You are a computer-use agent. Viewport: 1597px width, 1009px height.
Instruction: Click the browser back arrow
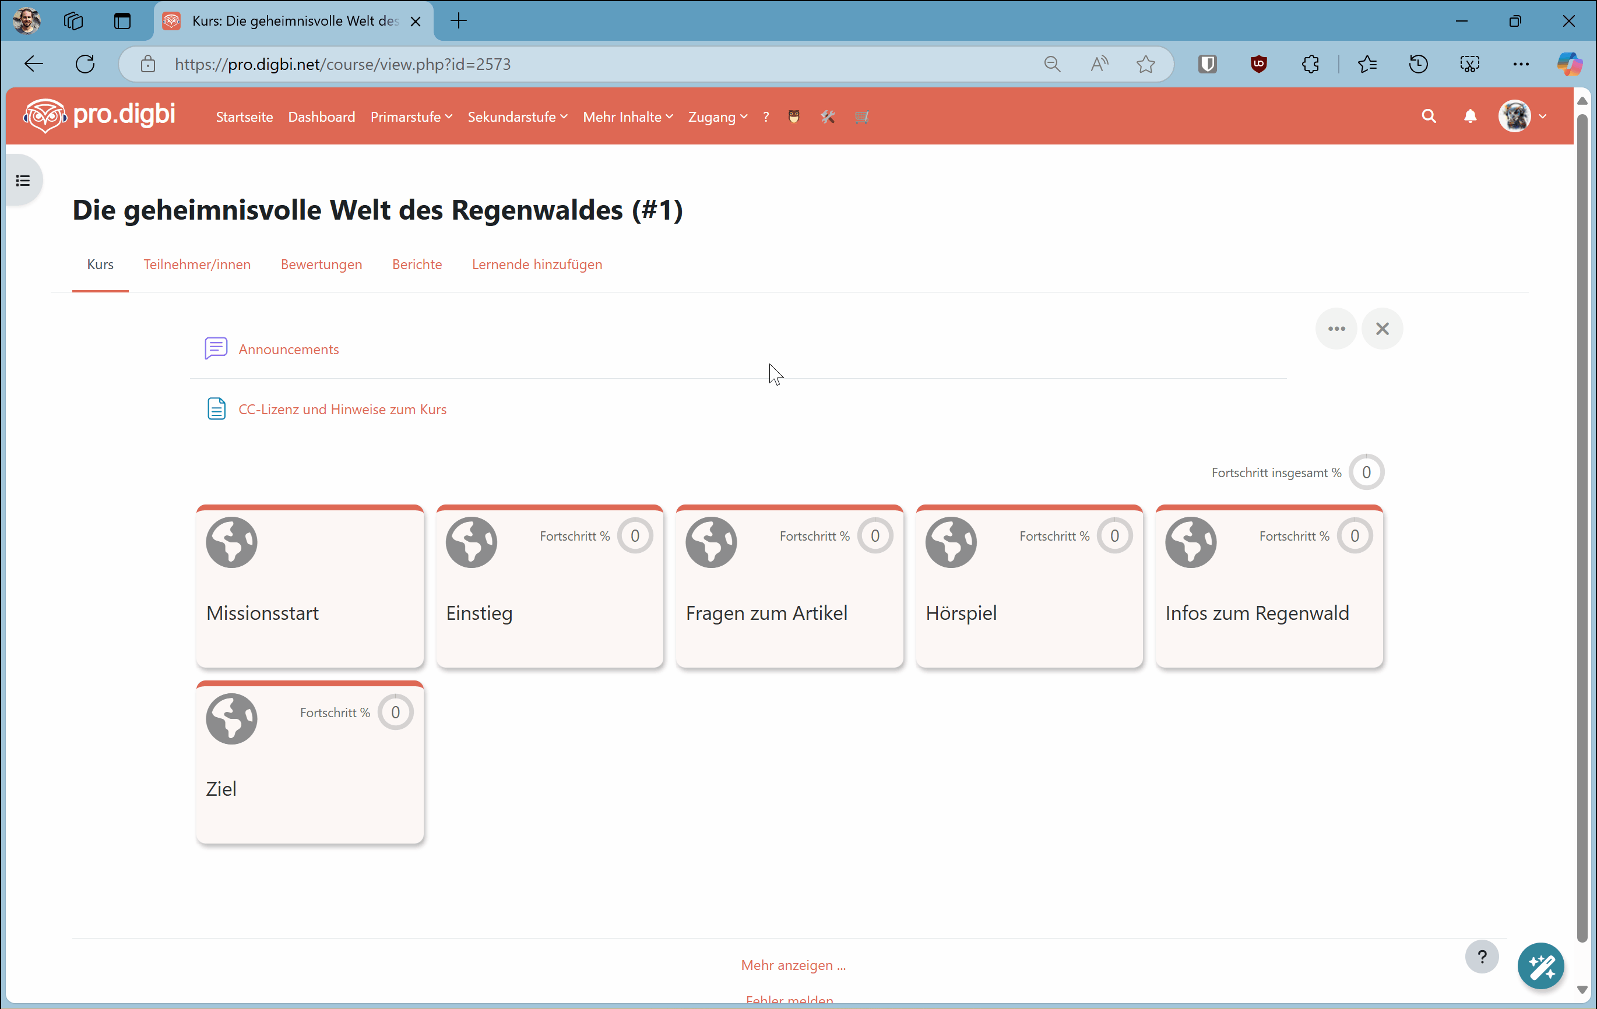(x=33, y=63)
